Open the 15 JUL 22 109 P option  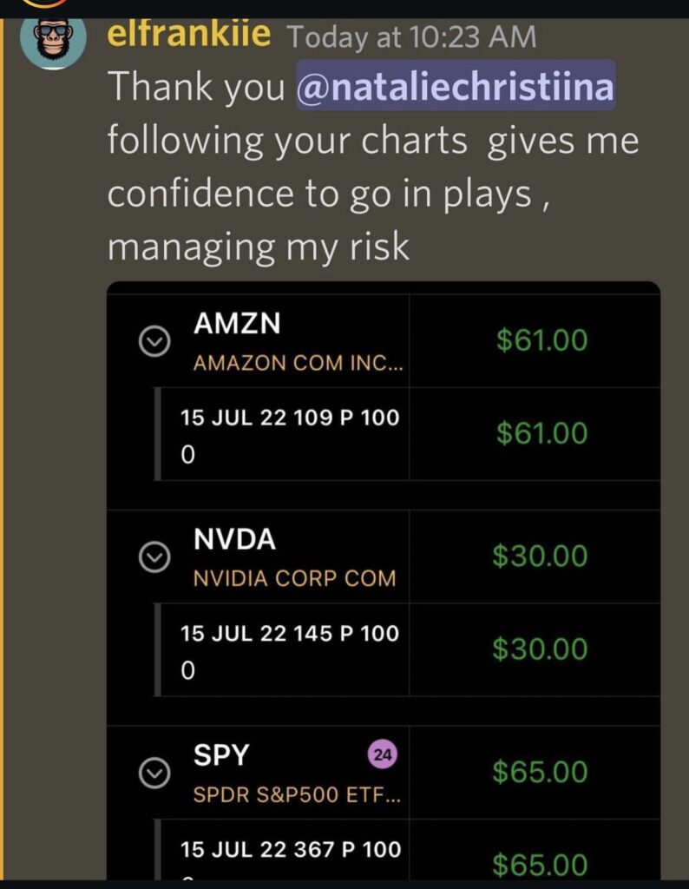click(290, 418)
